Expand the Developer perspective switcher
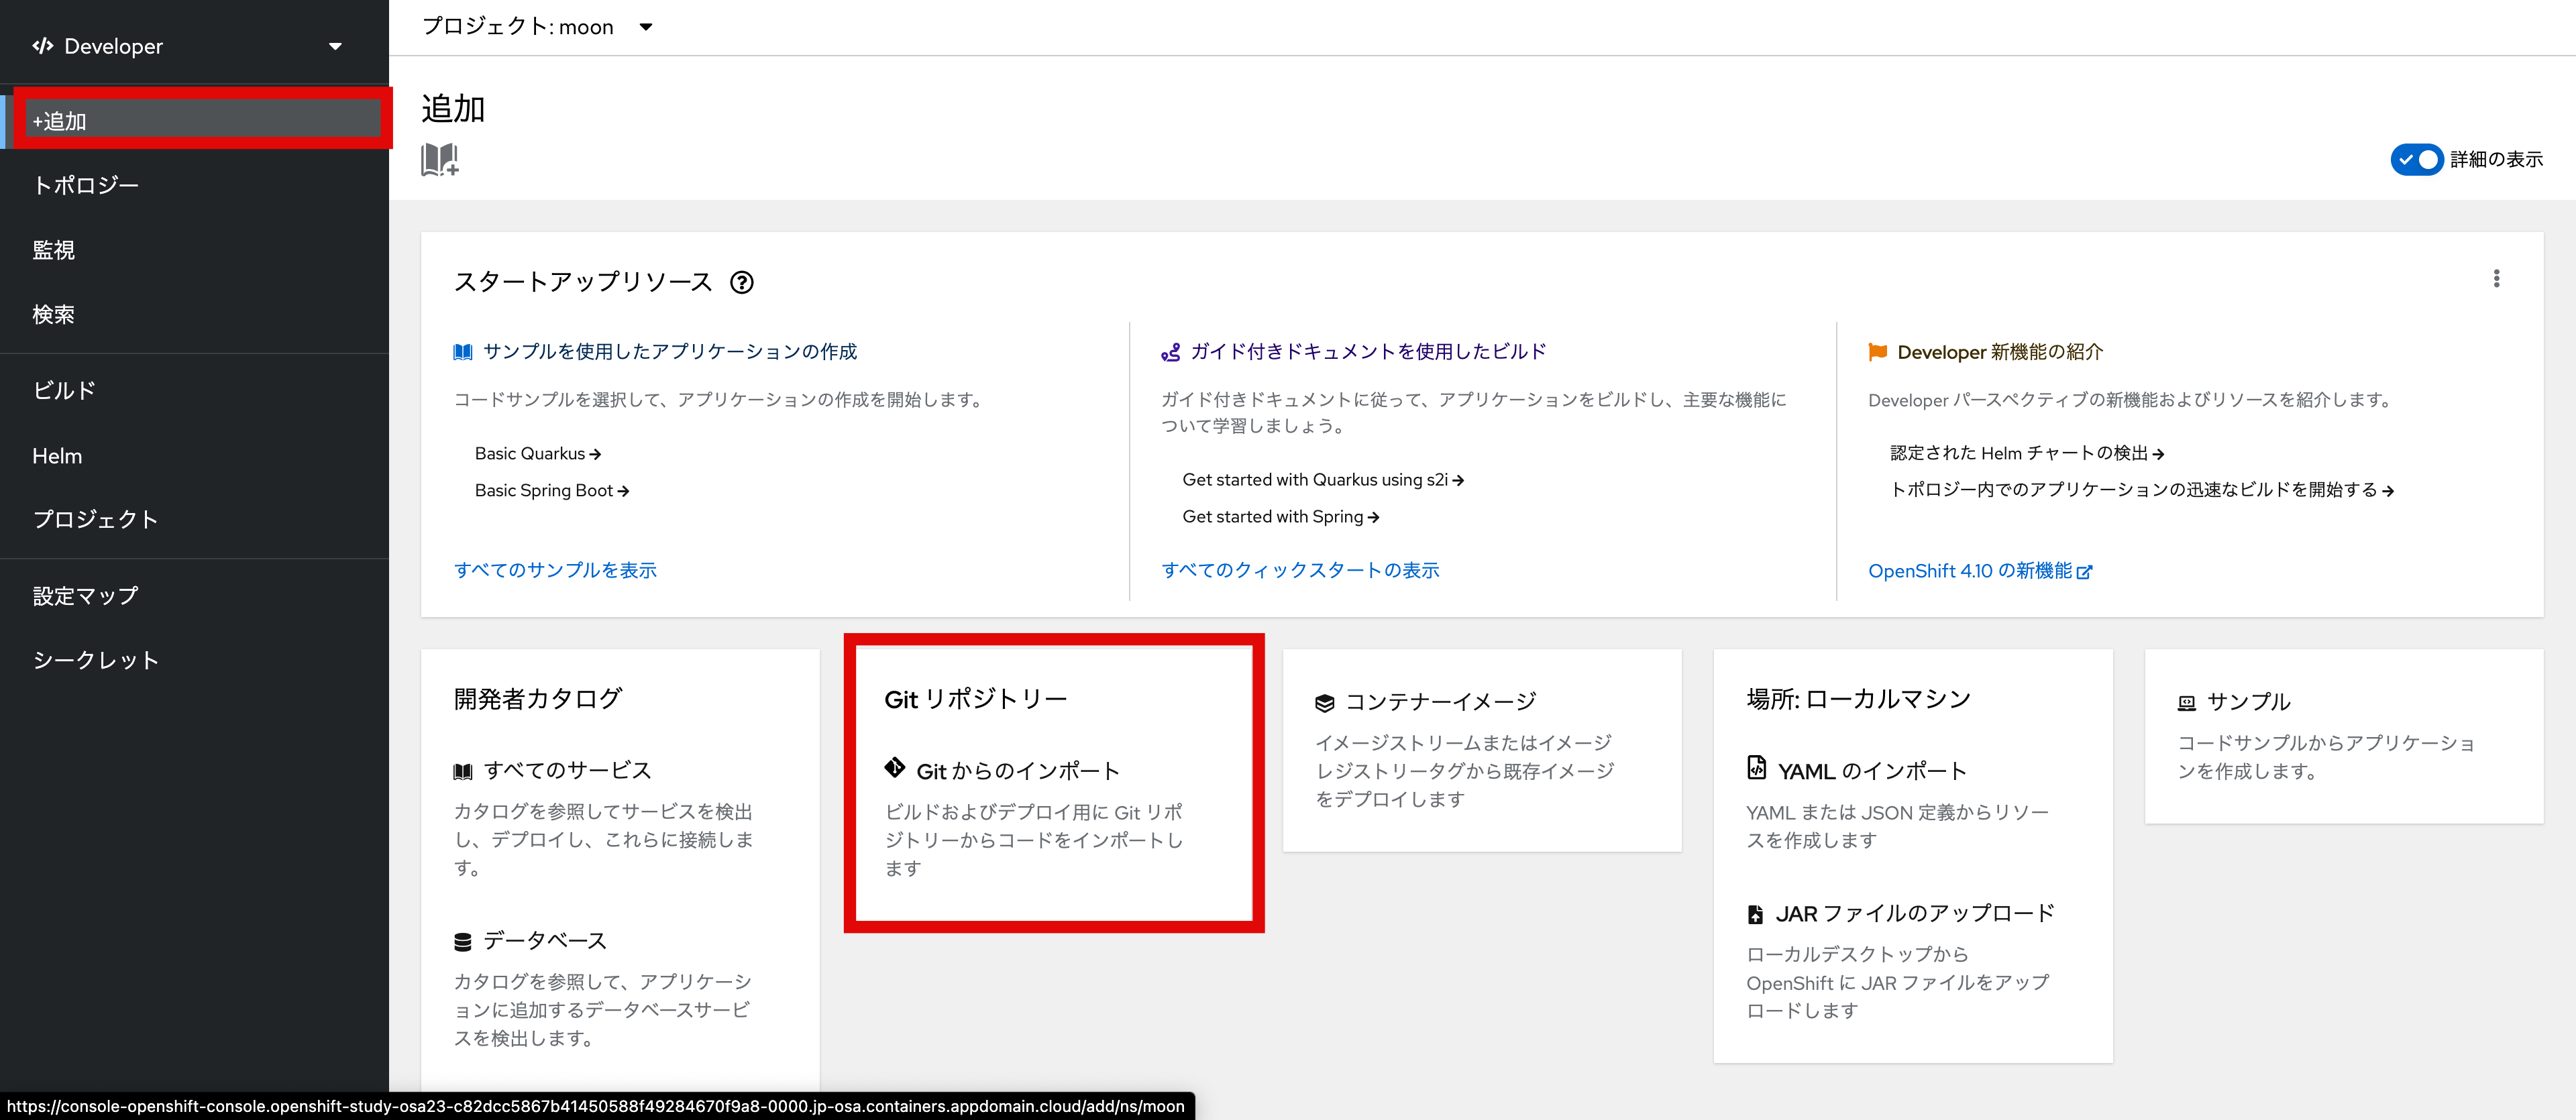Viewport: 2576px width, 1120px height. 336,45
